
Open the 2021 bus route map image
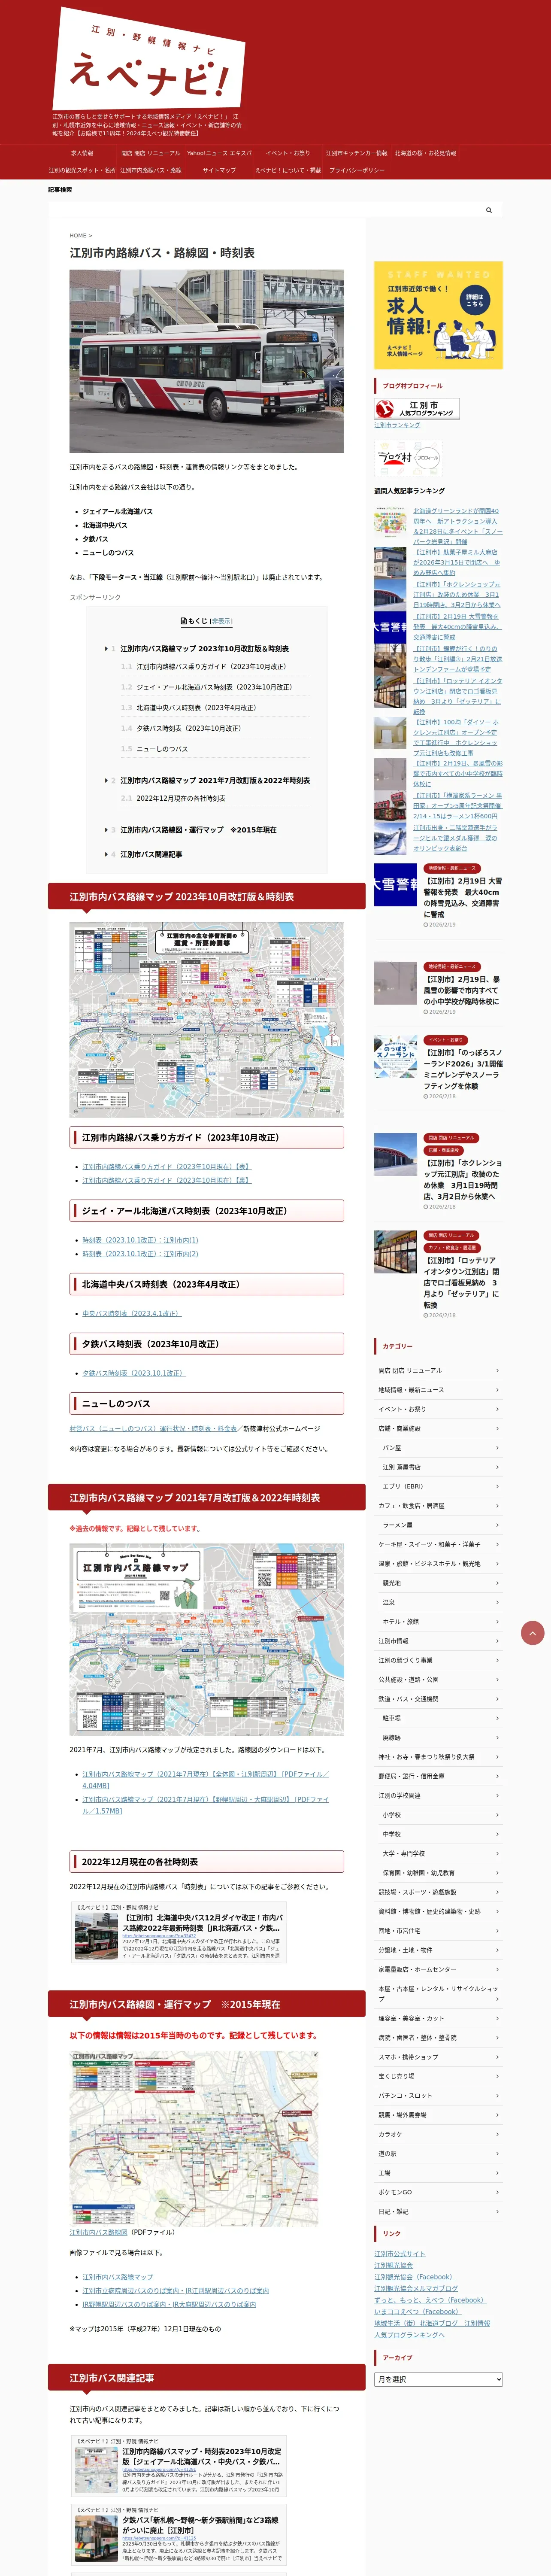206,1639
